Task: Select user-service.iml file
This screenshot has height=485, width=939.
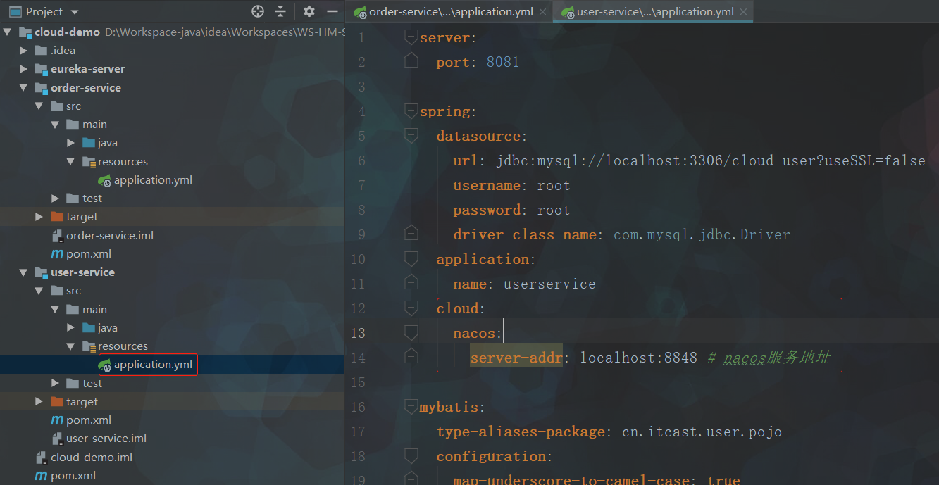Action: pos(106,439)
